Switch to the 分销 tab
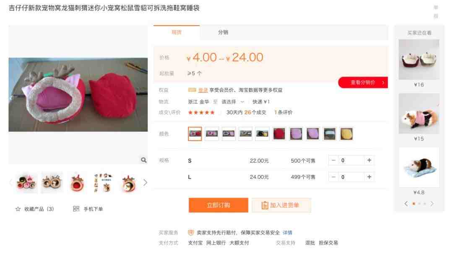Image resolution: width=453 pixels, height=256 pixels. click(223, 32)
